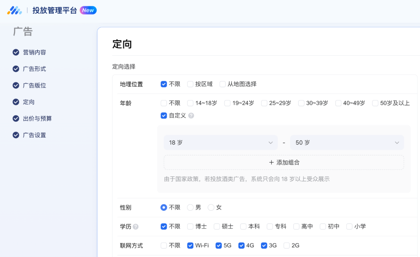Screen dimensions: 420x257
Task: Select 女 gender radio button
Action: pos(211,208)
